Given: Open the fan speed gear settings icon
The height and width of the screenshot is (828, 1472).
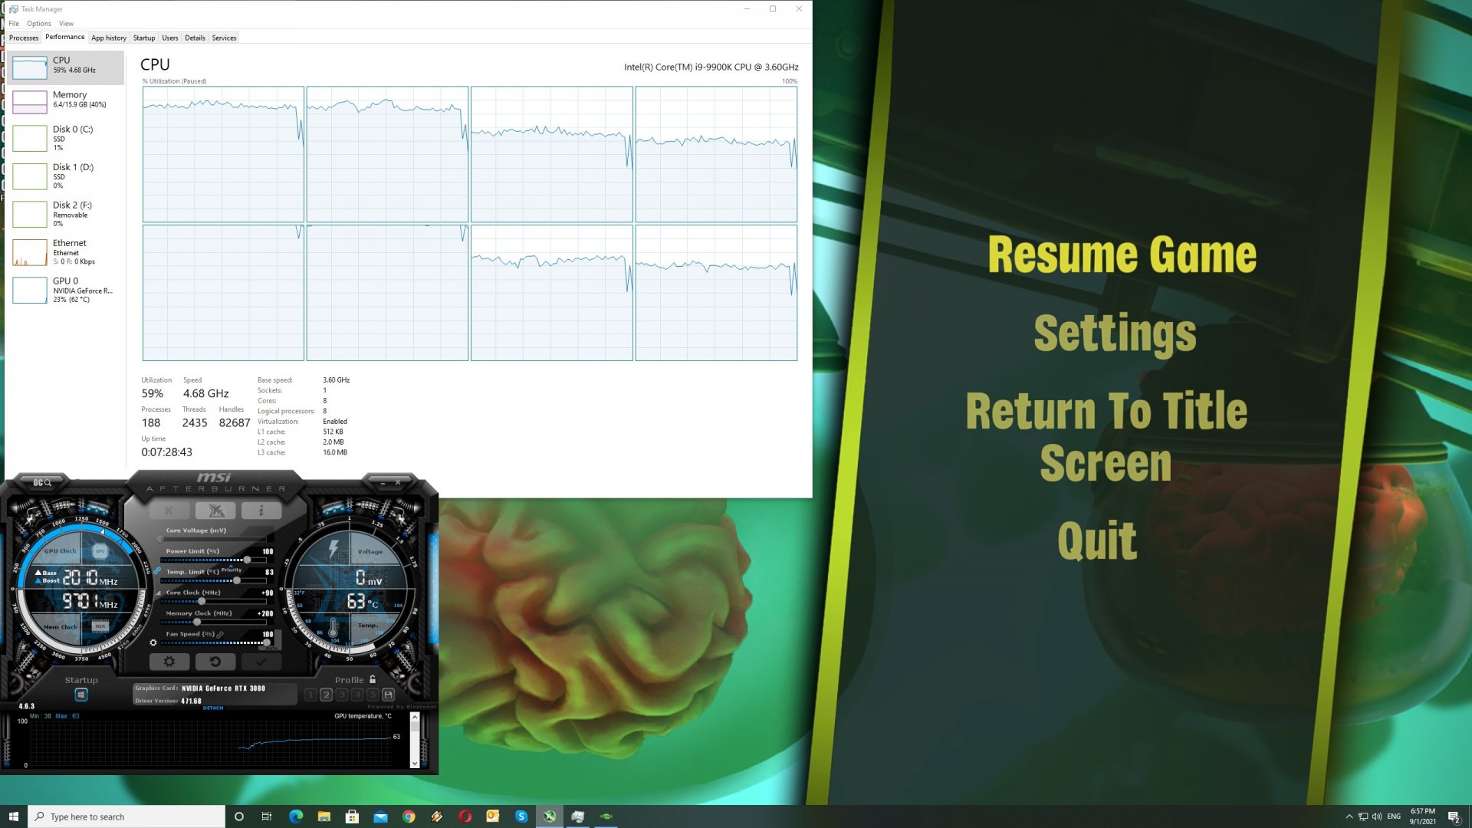Looking at the screenshot, I should [153, 642].
